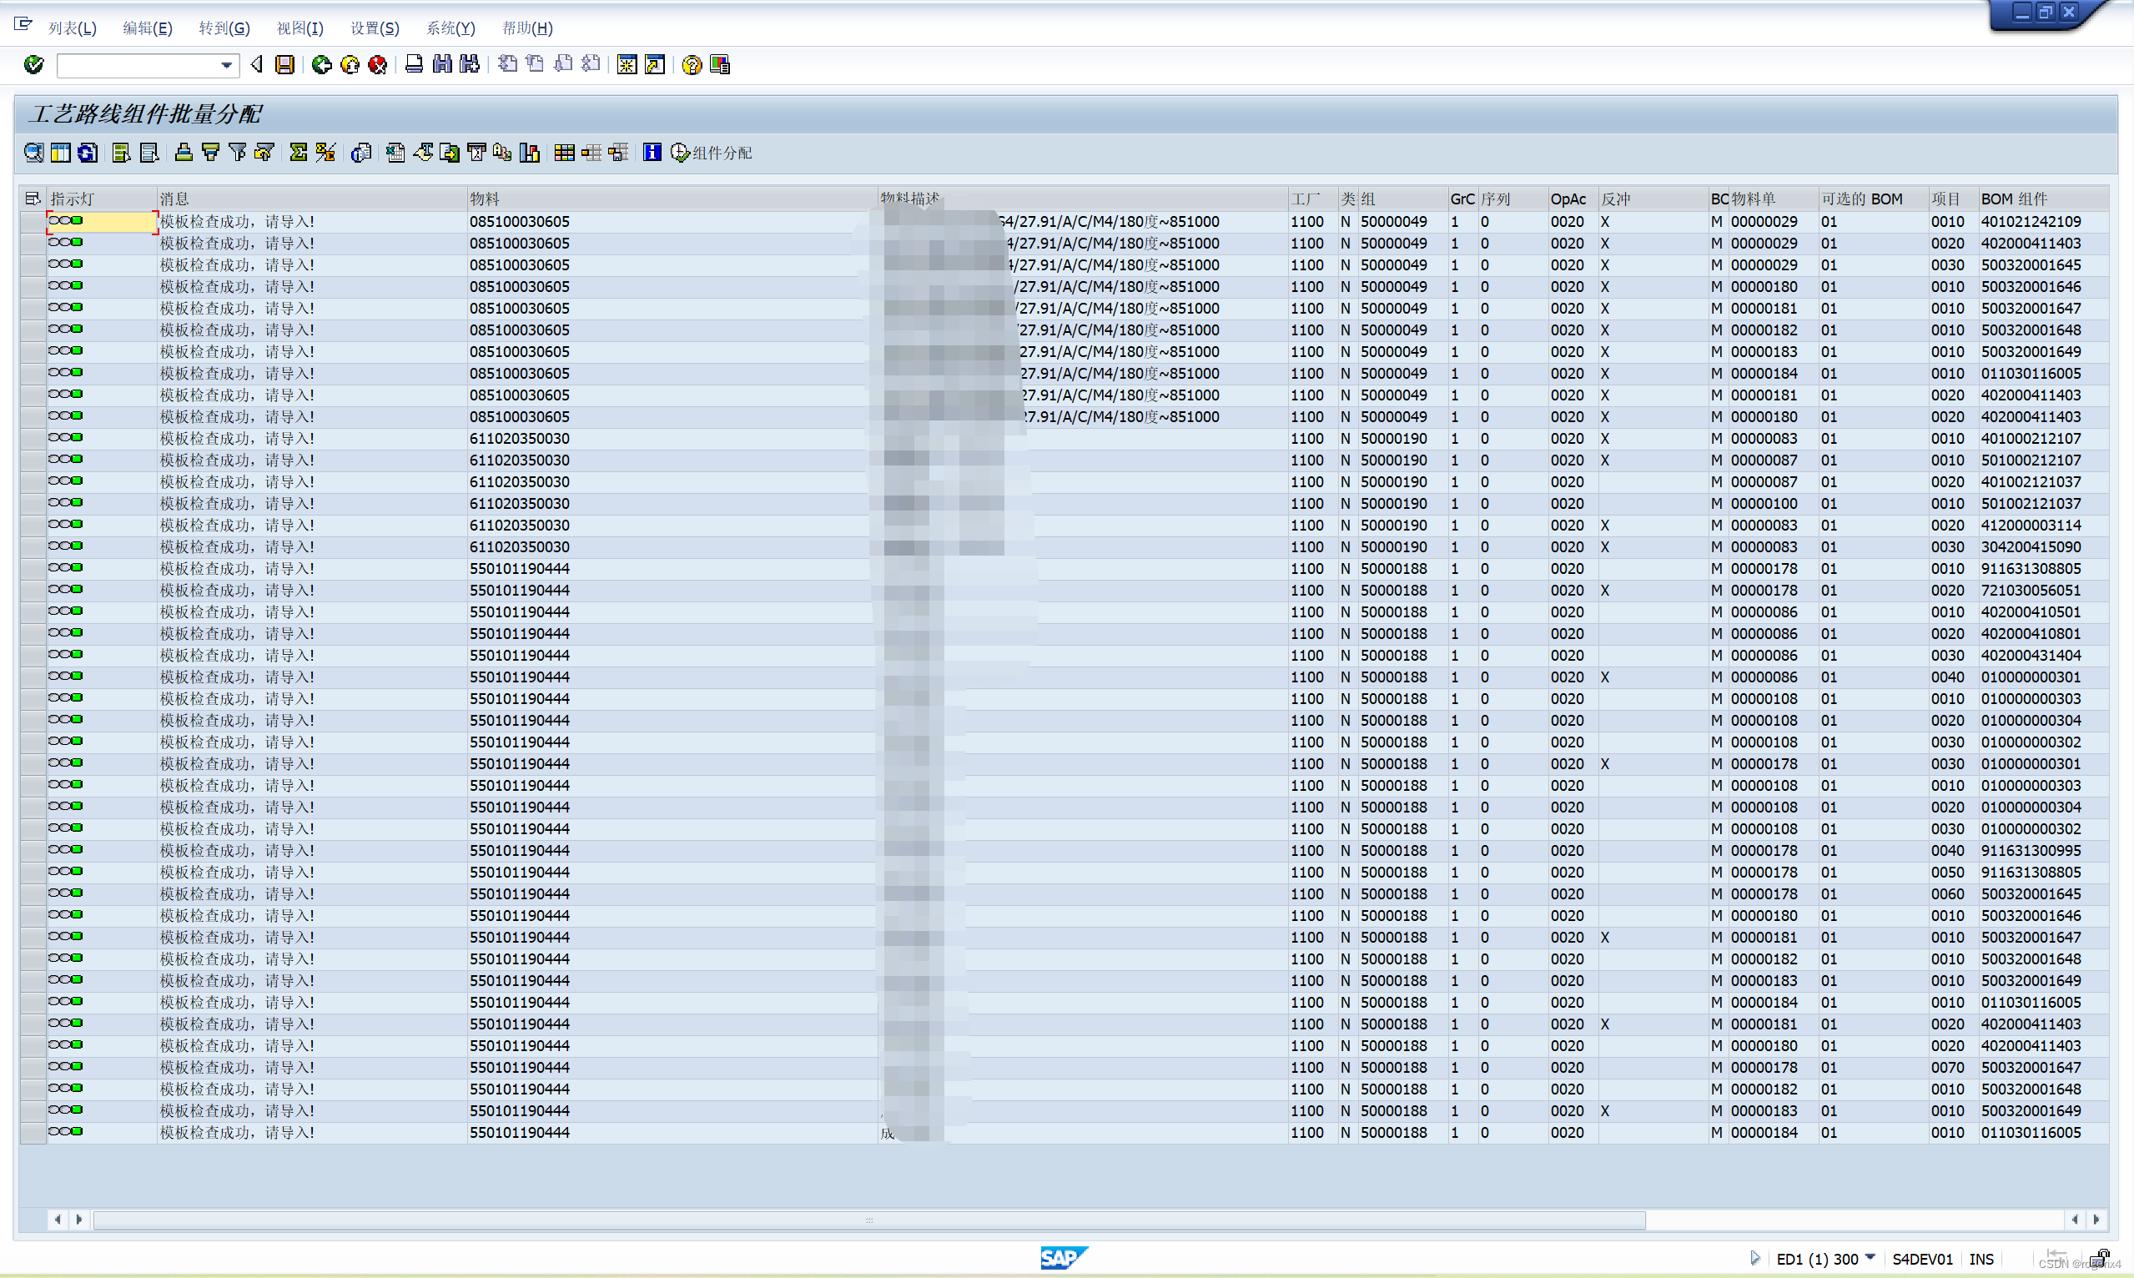Open the 转到(G) menu

click(x=224, y=28)
